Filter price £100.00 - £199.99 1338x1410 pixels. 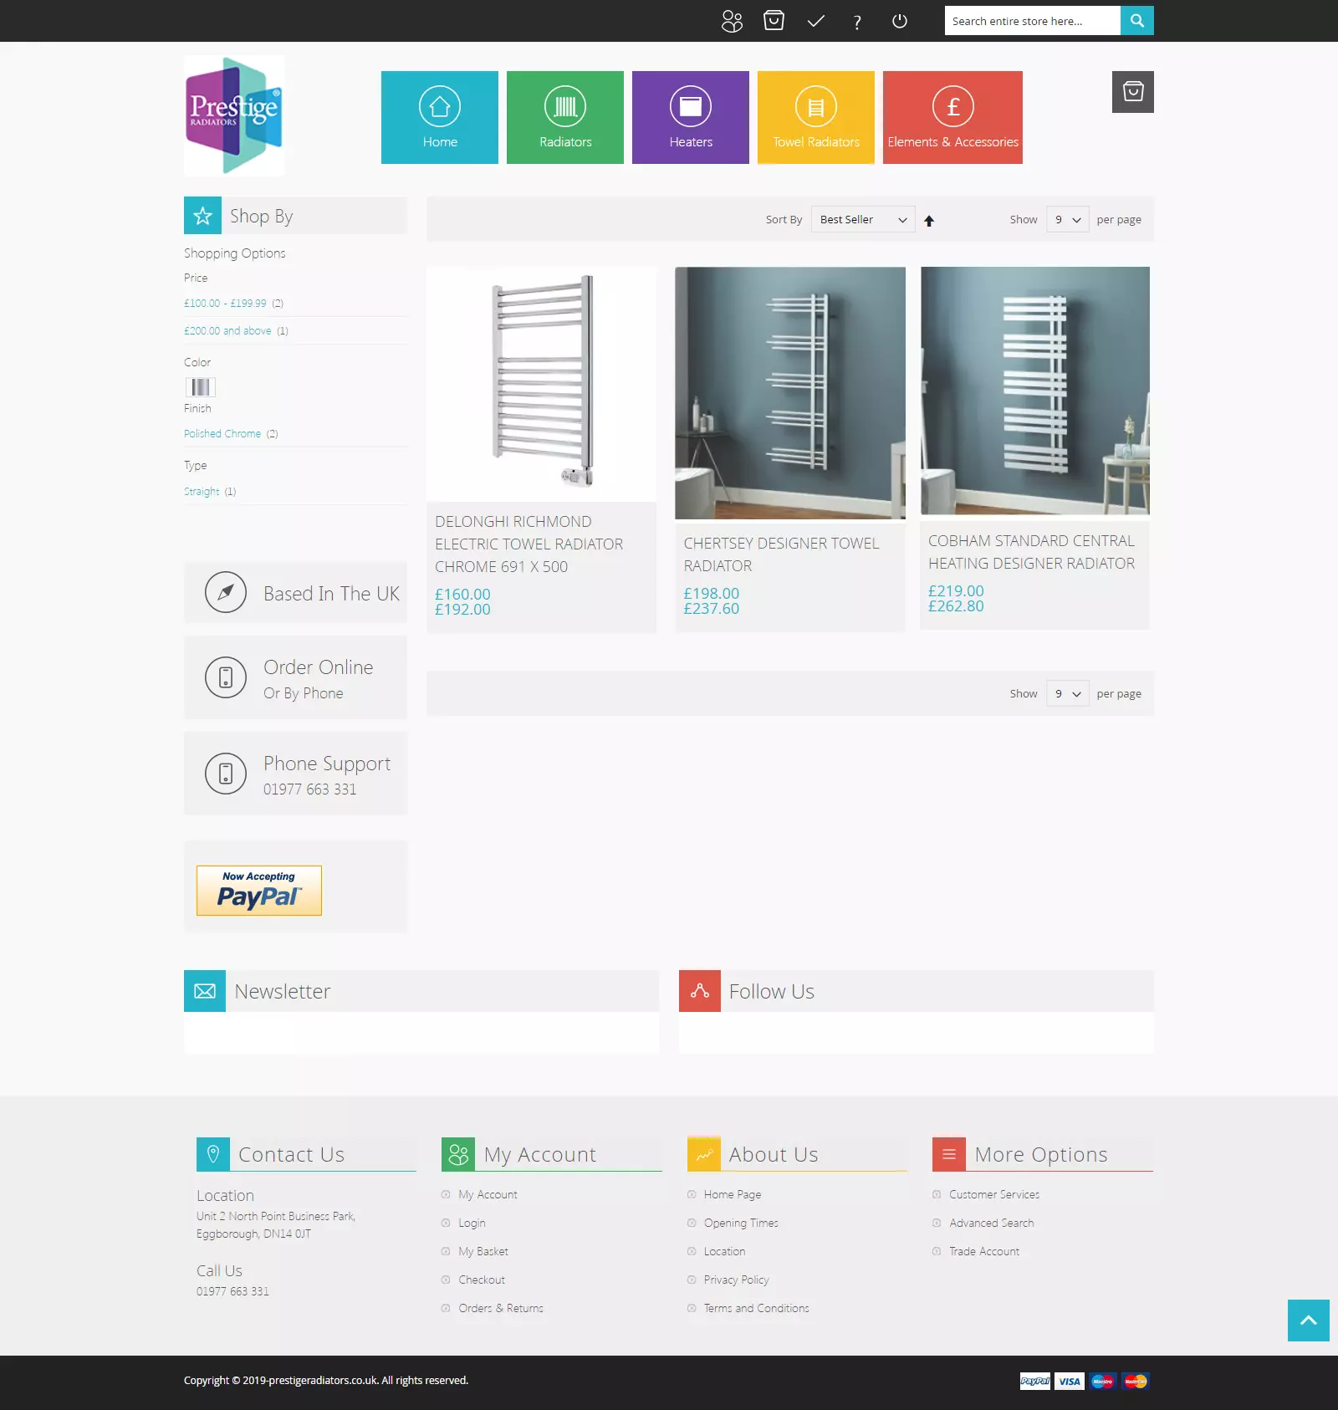click(x=225, y=304)
